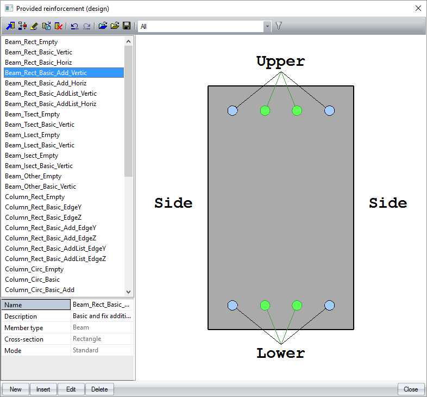Click the Close button
Viewport: 427px width, 397px height.
coord(411,389)
